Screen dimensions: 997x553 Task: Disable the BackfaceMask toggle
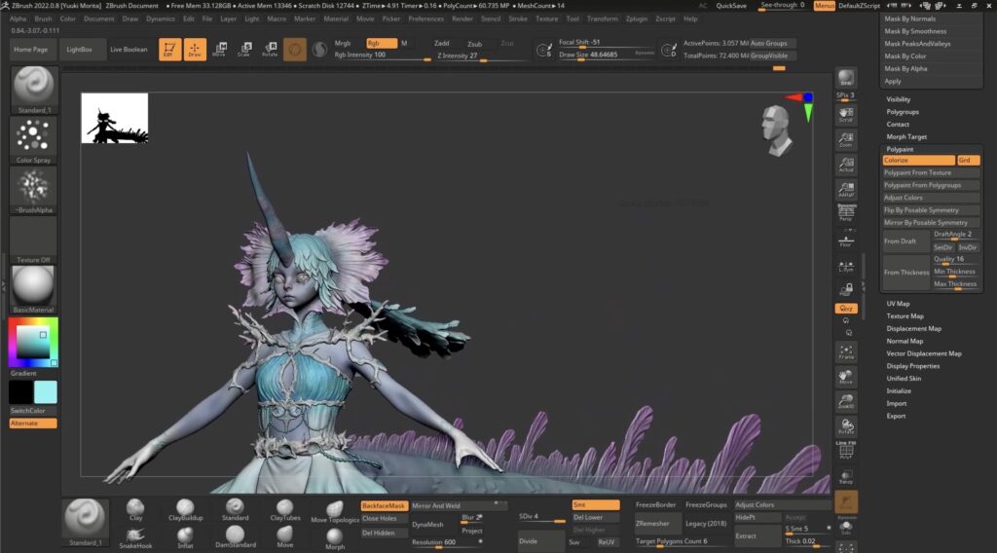pyautogui.click(x=384, y=506)
